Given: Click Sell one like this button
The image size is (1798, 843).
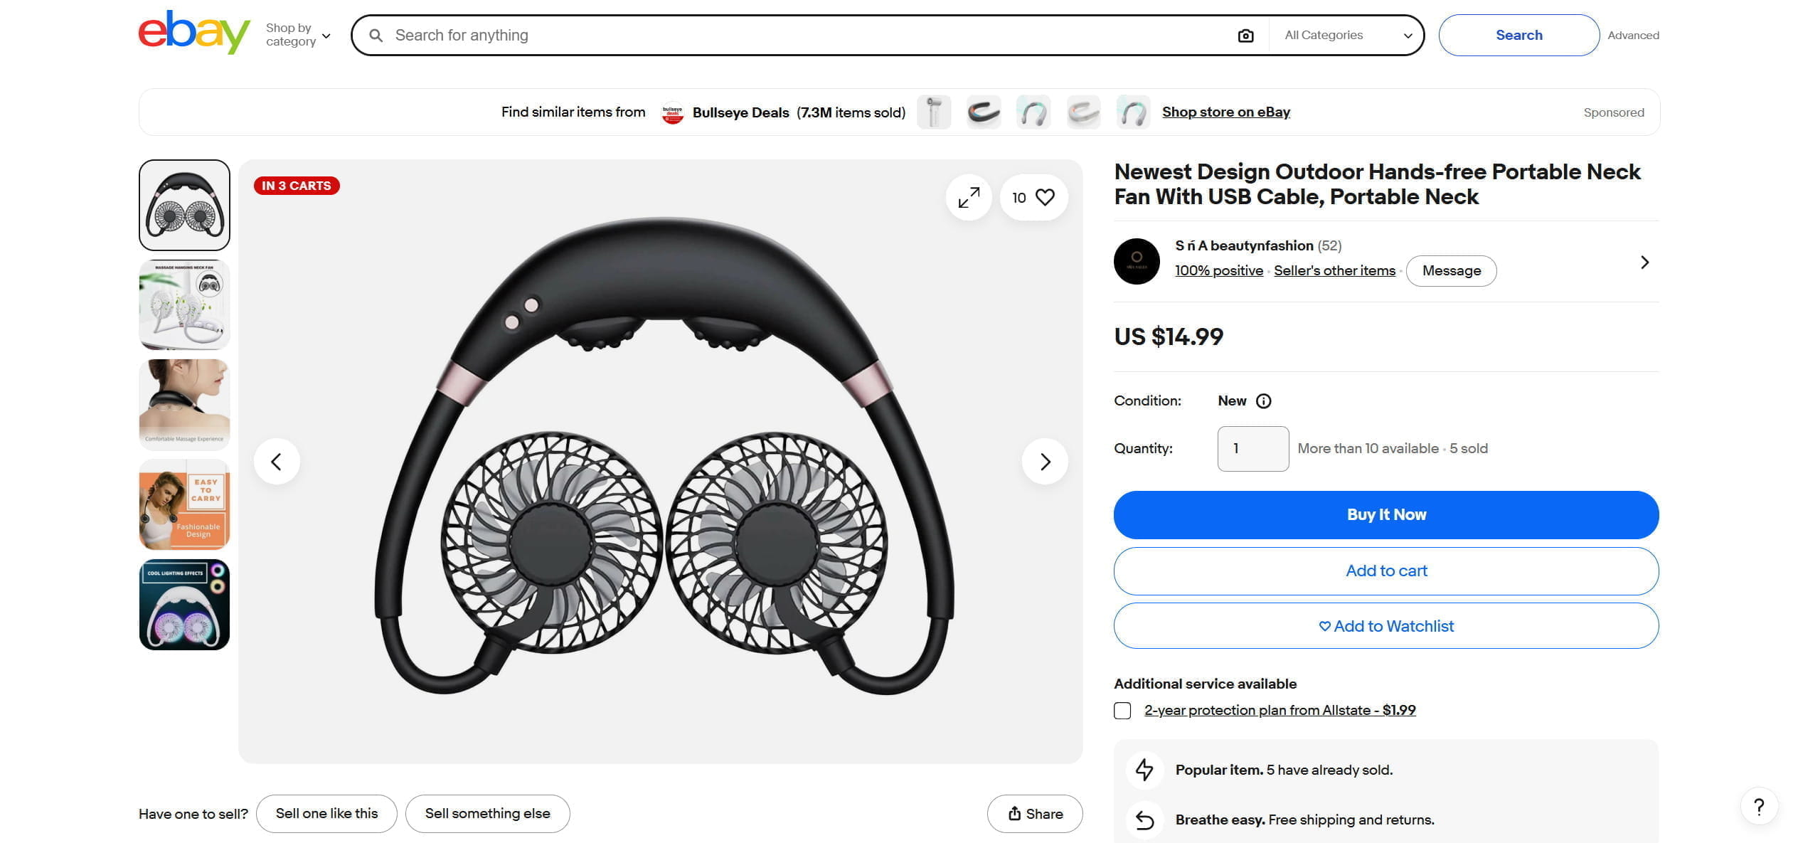Looking at the screenshot, I should [x=326, y=813].
